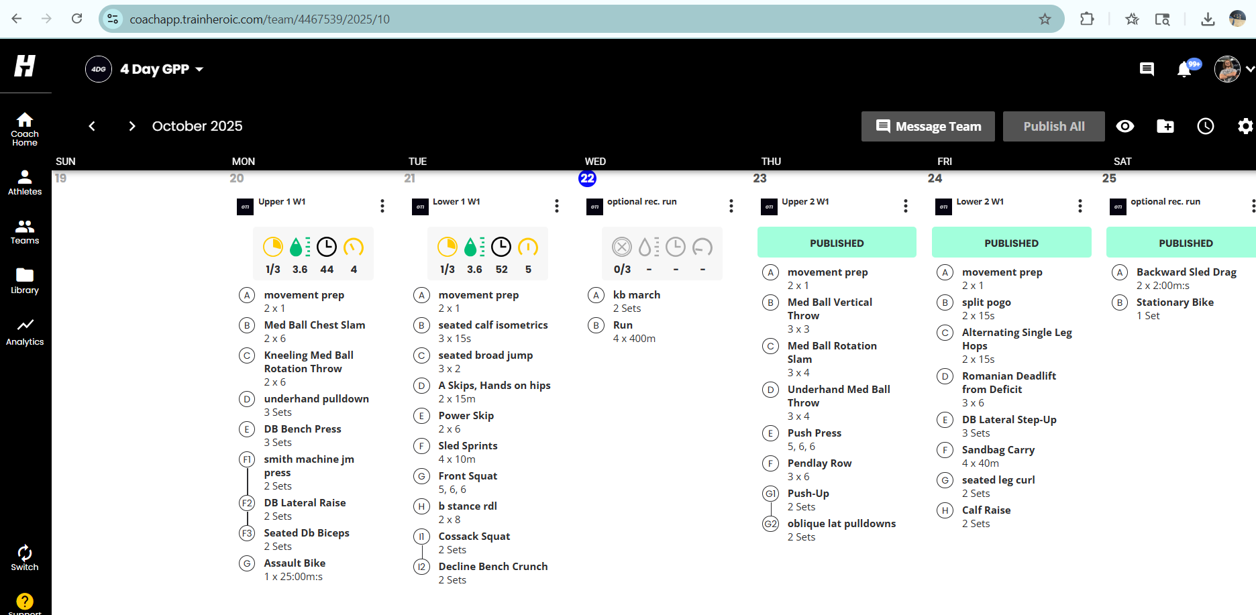Select Assault Bike exercise

[x=295, y=563]
